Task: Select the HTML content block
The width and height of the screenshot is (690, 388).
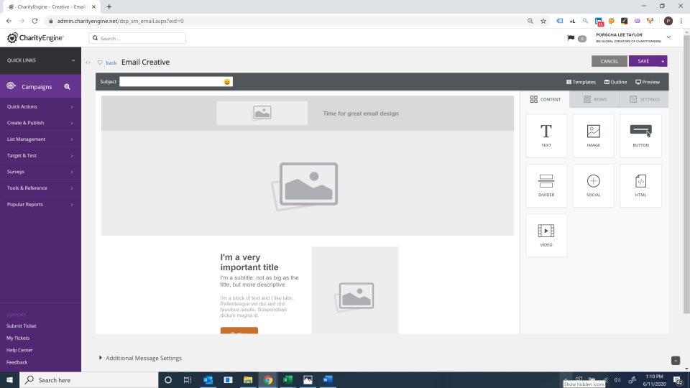Action: [x=640, y=185]
